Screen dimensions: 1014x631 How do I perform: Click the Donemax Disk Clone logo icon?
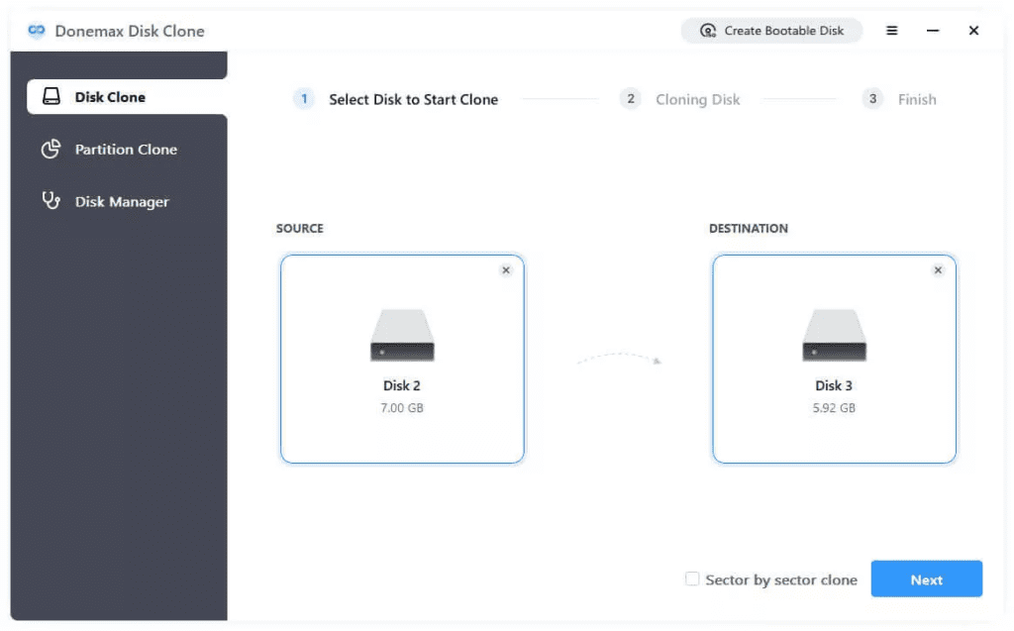(x=37, y=31)
